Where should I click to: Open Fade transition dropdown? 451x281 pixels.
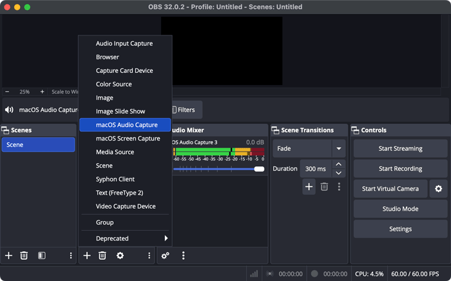[339, 148]
